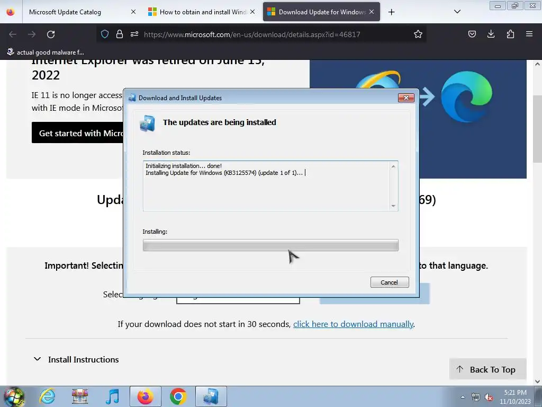Click the Firefox forward arrow
Viewport: 542px width, 407px height.
[32, 34]
